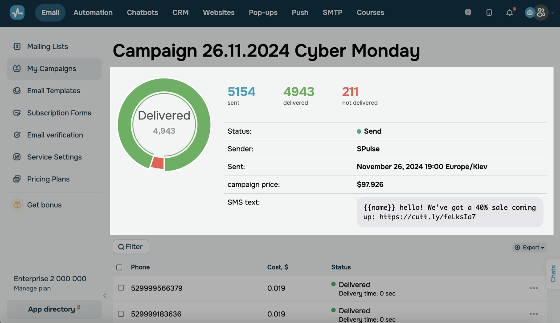Open the chat messages icon in header
This screenshot has height=323, width=560.
468,12
